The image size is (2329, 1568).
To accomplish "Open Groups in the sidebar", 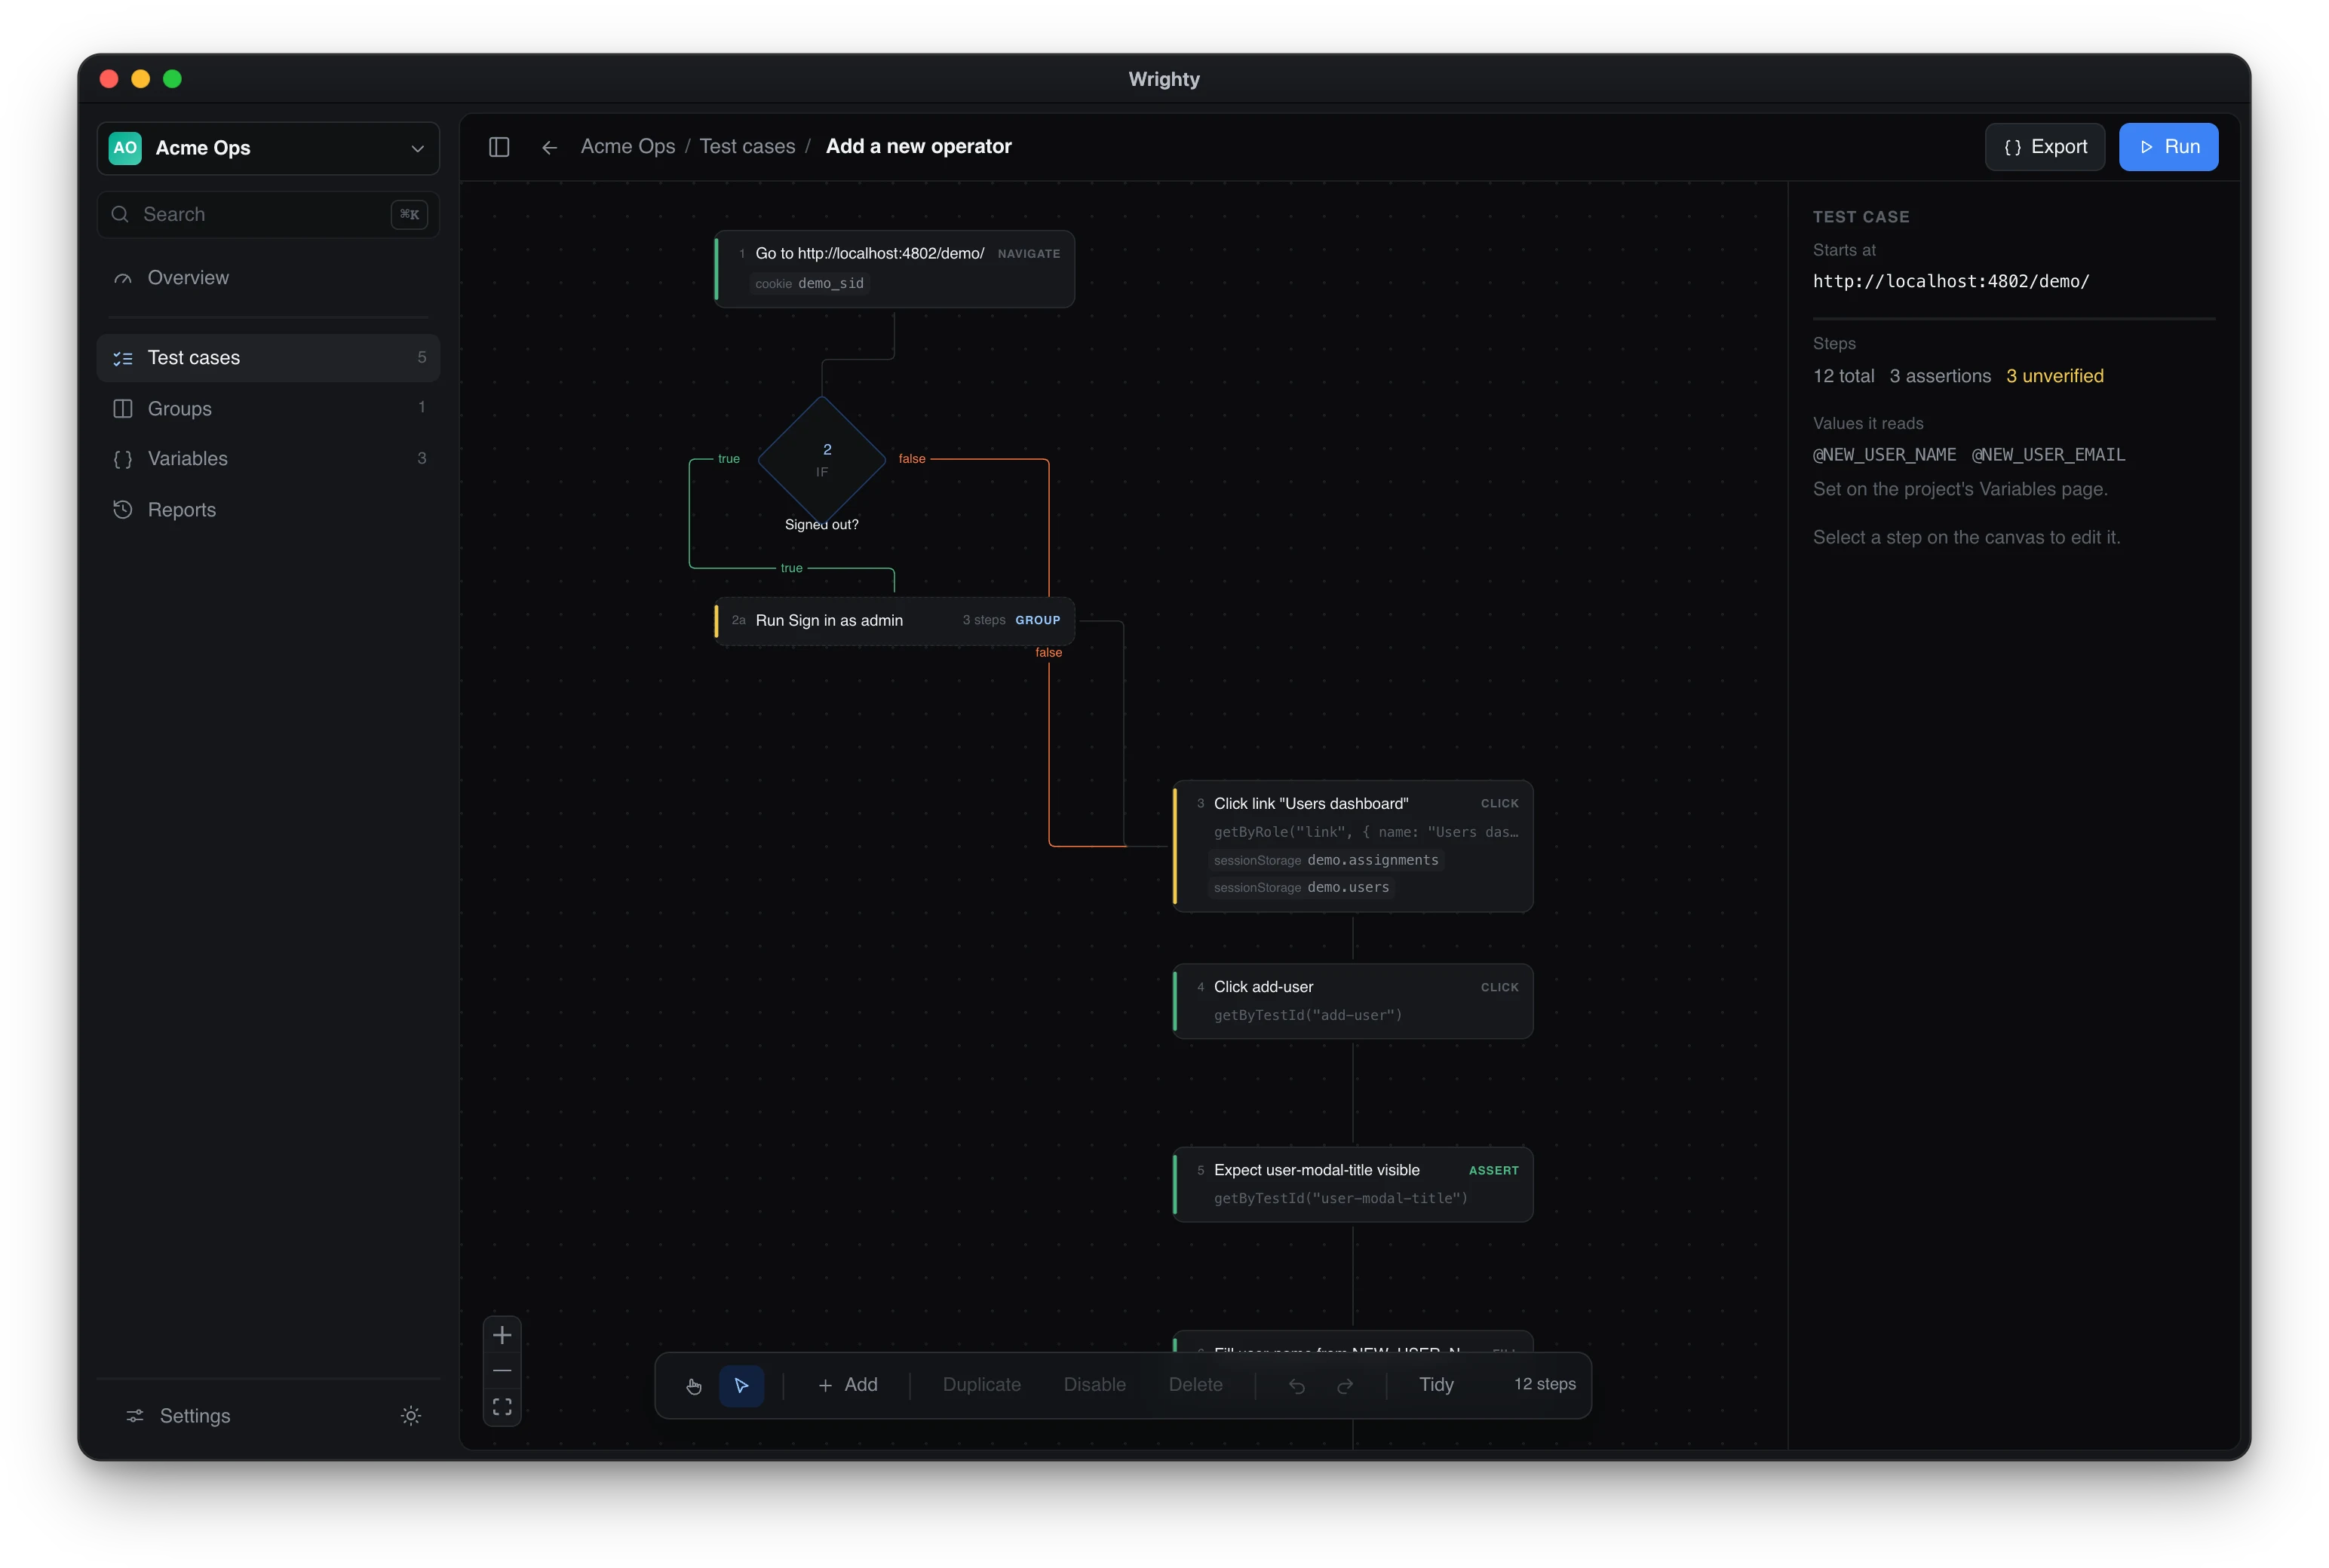I will 268,408.
